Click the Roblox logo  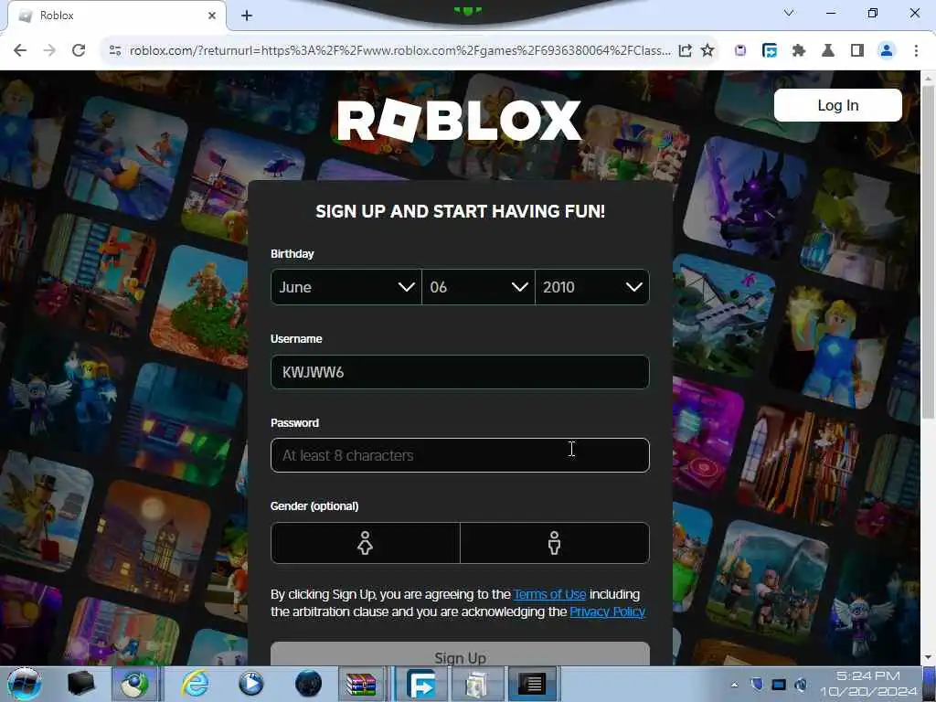coord(459,120)
